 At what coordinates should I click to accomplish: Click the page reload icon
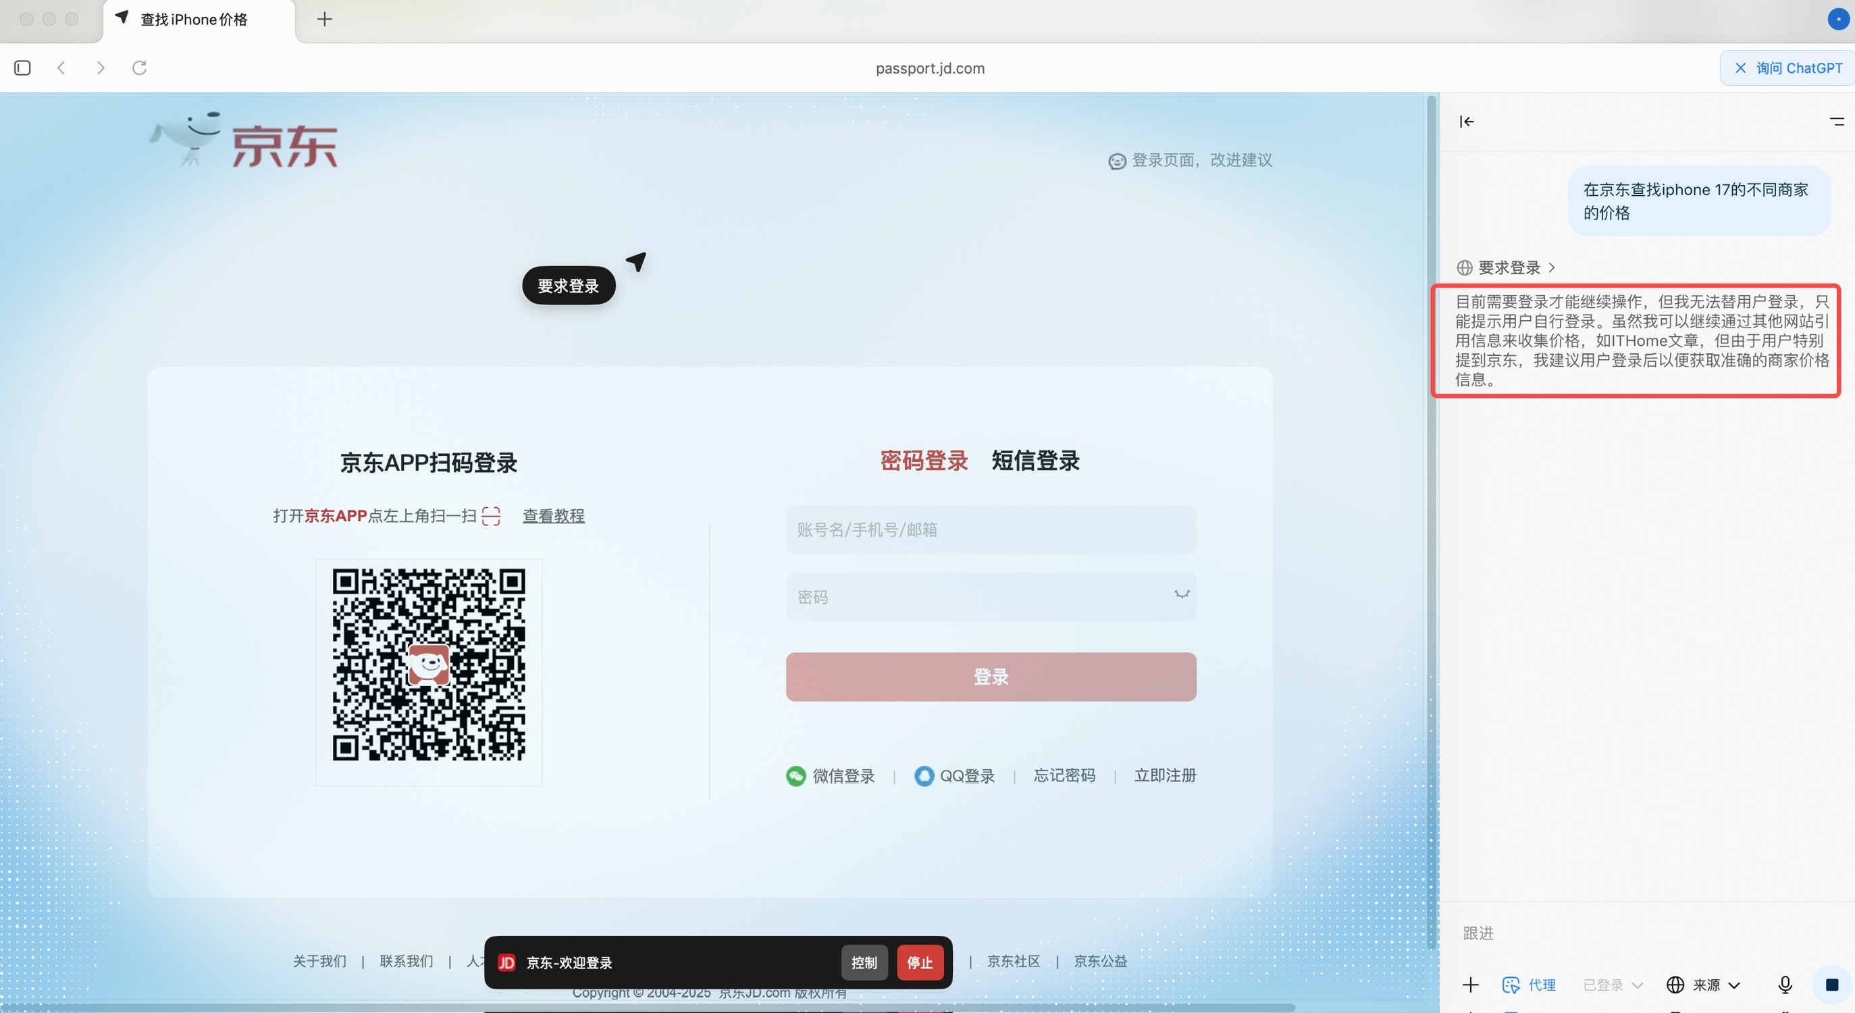(139, 68)
